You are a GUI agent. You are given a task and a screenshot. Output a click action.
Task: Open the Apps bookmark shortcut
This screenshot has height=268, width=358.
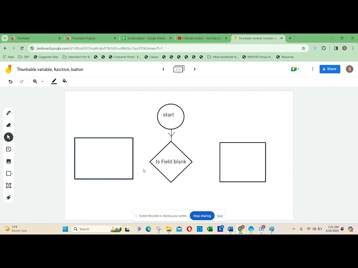[8, 57]
